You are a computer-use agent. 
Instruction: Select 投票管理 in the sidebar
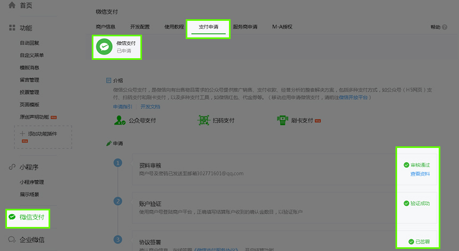(x=29, y=92)
